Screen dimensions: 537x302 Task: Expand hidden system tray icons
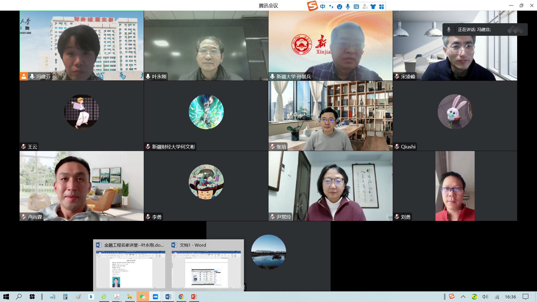click(463, 297)
